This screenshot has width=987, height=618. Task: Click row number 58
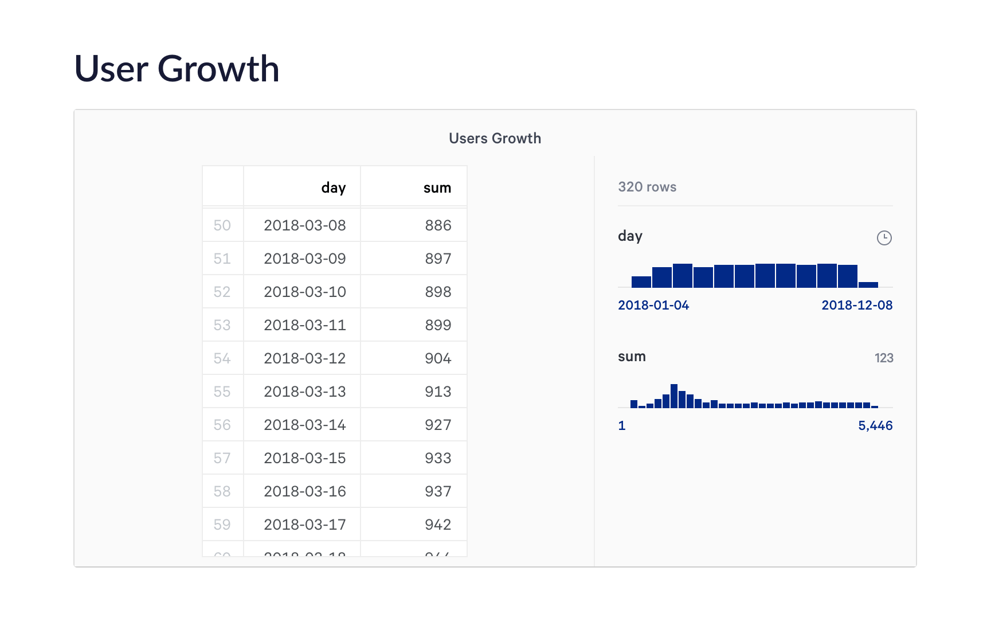click(222, 491)
